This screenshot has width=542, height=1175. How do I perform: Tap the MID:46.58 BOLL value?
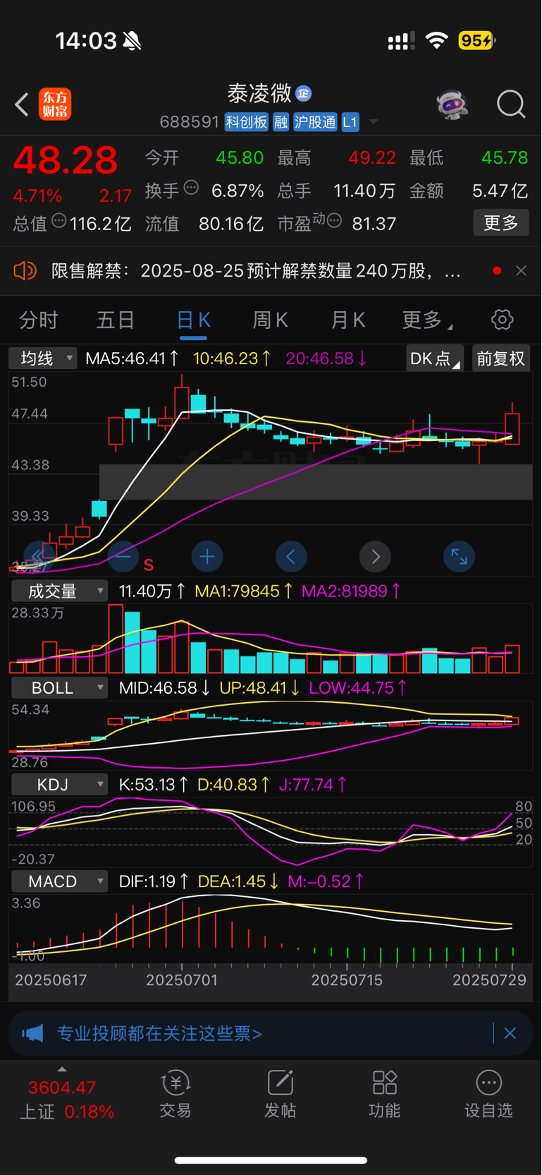pyautogui.click(x=164, y=688)
